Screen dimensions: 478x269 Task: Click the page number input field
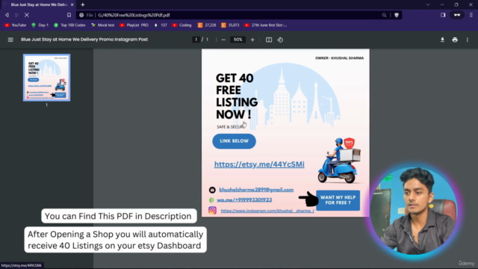(x=196, y=40)
